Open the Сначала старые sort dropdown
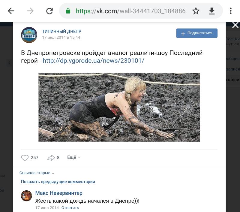Image resolution: width=240 pixels, height=212 pixels. 37,173
